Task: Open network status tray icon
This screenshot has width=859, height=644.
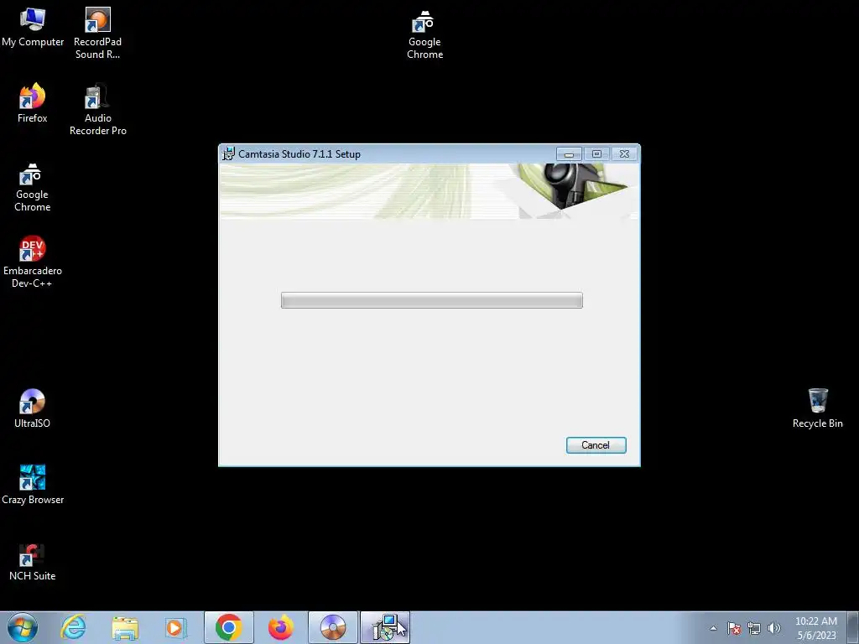Action: [754, 628]
